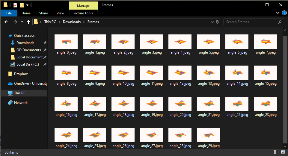The image size is (288, 156).
Task: Select the angle_13.jpeg thumbnail
Action: point(209,73)
